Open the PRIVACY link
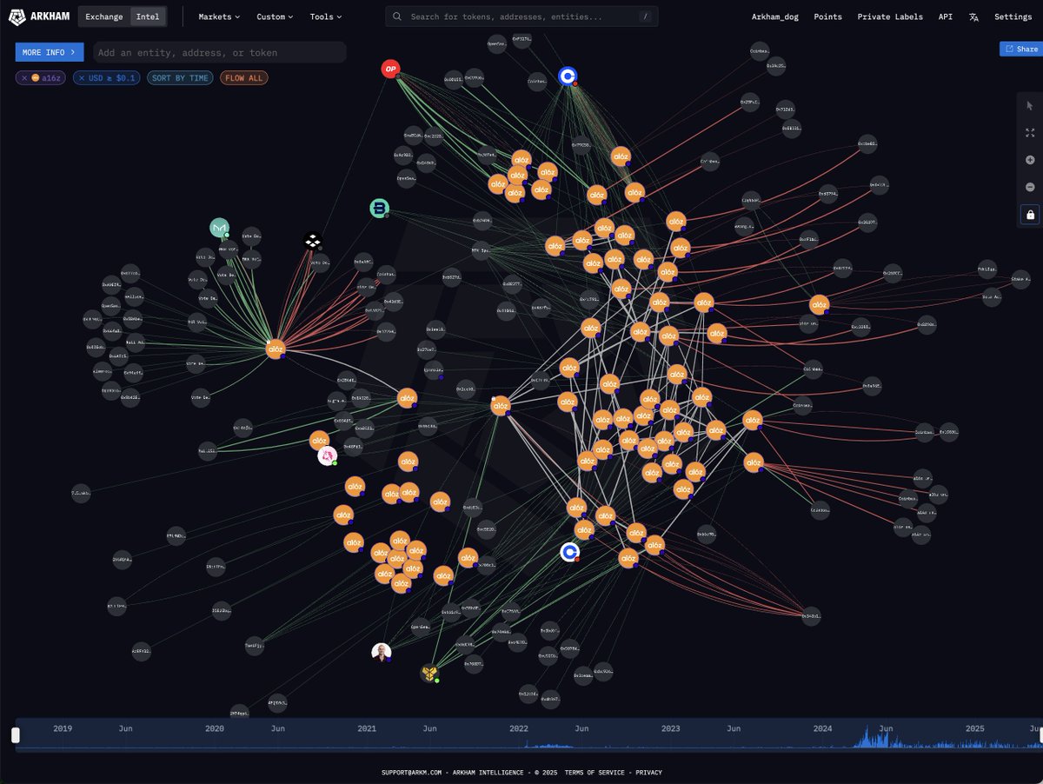Screen dimensions: 1043x784 point(648,773)
